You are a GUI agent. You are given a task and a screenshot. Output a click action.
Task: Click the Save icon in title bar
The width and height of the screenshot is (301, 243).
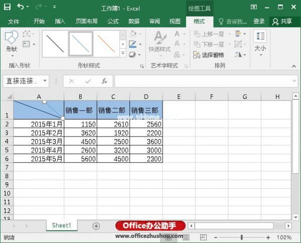[8, 8]
